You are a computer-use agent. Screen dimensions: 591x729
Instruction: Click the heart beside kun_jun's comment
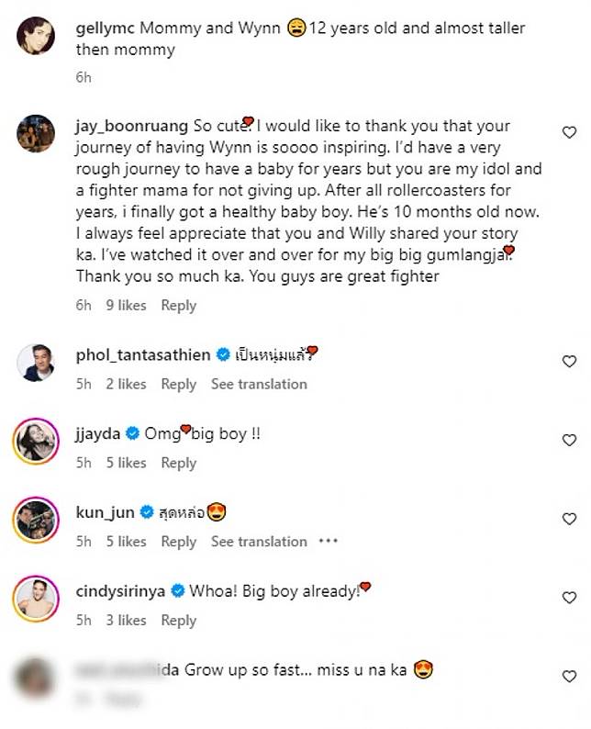point(569,520)
